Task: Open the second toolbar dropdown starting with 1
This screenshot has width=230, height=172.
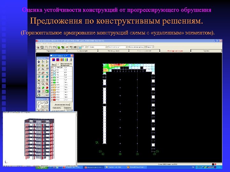Action: pyautogui.click(x=97, y=47)
